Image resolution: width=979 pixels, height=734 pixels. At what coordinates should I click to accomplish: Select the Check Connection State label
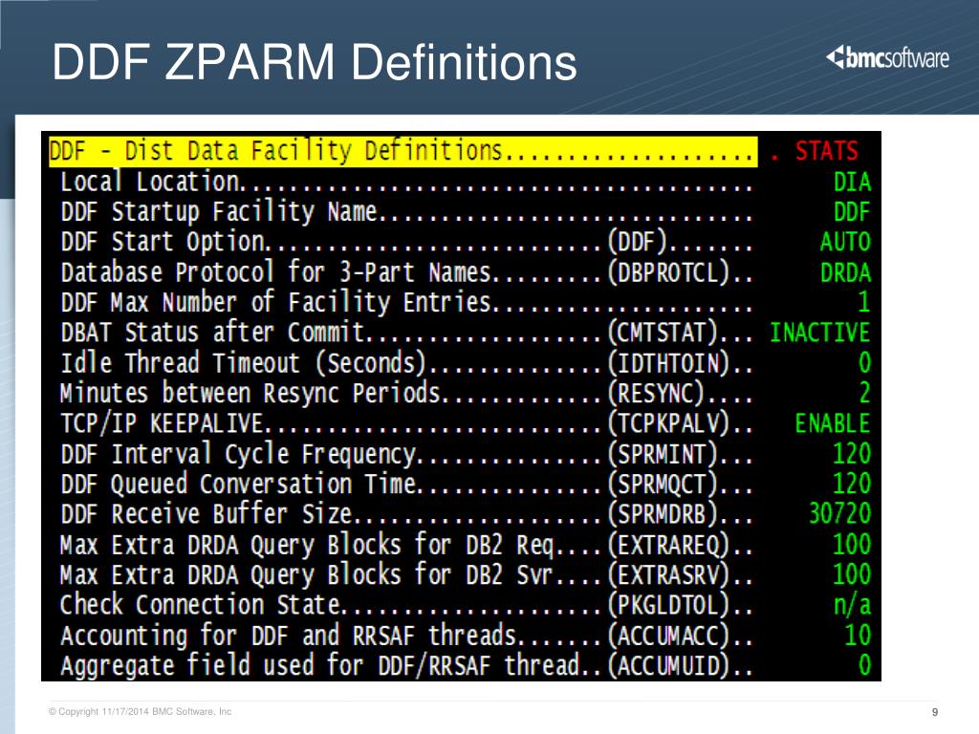click(x=200, y=604)
